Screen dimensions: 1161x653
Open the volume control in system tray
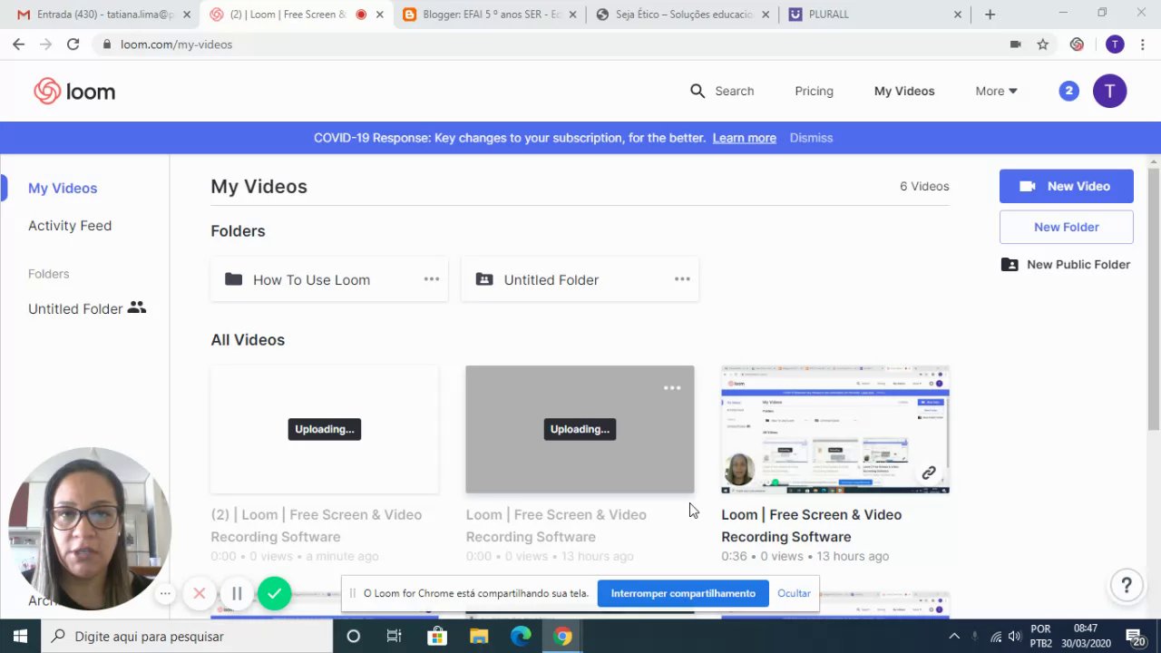(1014, 637)
